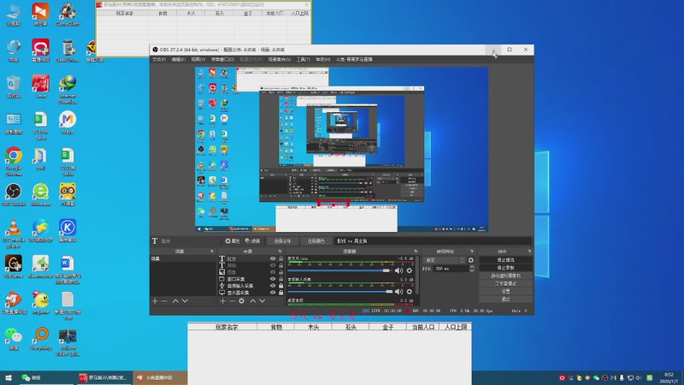Open 设置 button in Controls
The image size is (684, 385).
pyautogui.click(x=505, y=291)
